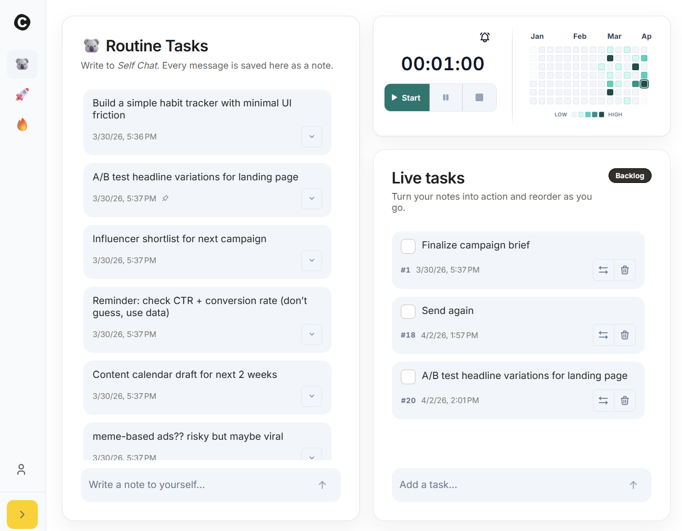The image size is (682, 531).
Task: Expand the sidebar with the yellow arrow
Action: point(22,514)
